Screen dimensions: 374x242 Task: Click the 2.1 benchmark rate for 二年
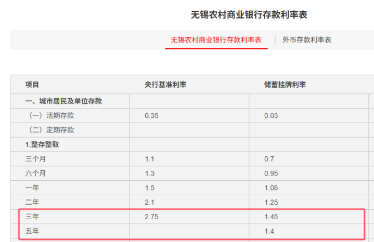click(x=149, y=202)
